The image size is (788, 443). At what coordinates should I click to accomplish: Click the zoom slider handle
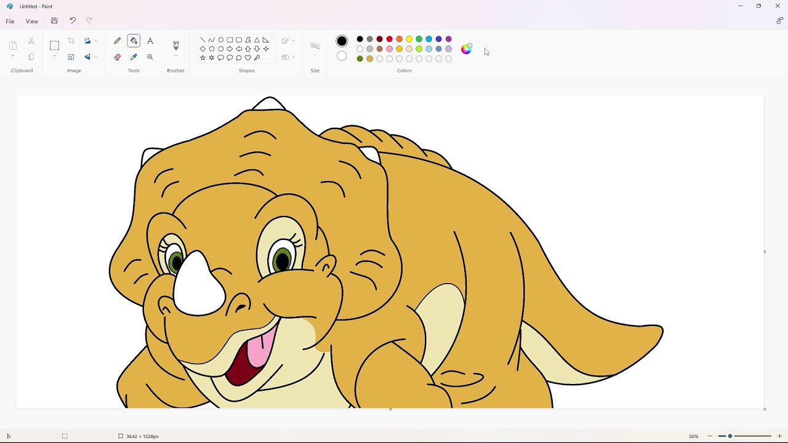(x=730, y=436)
